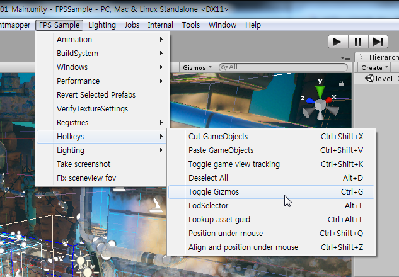Expand the Registries submenu
The width and height of the screenshot is (399, 277).
[102, 123]
